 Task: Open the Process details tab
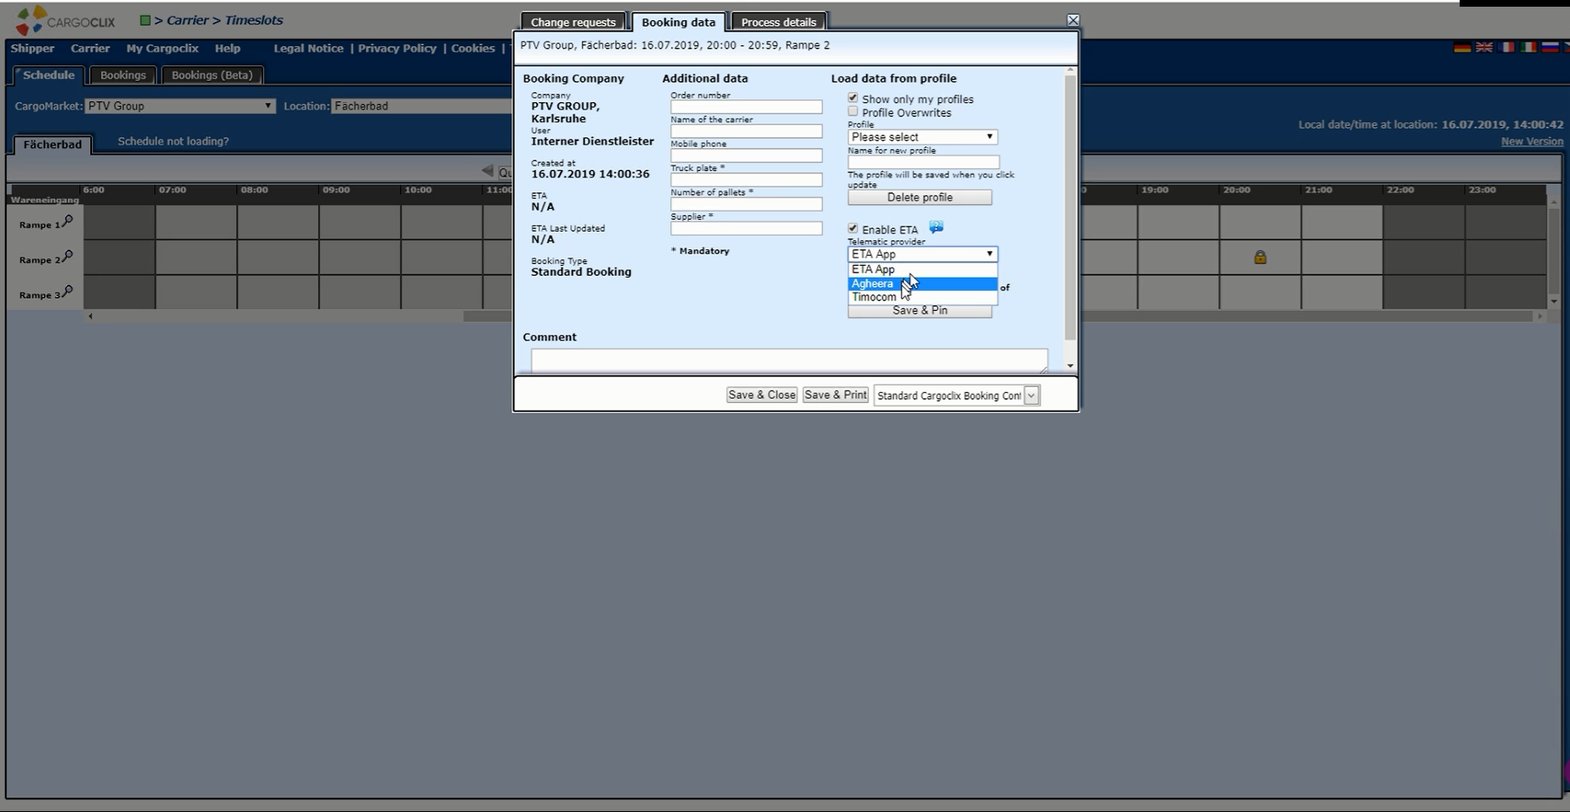click(x=778, y=23)
